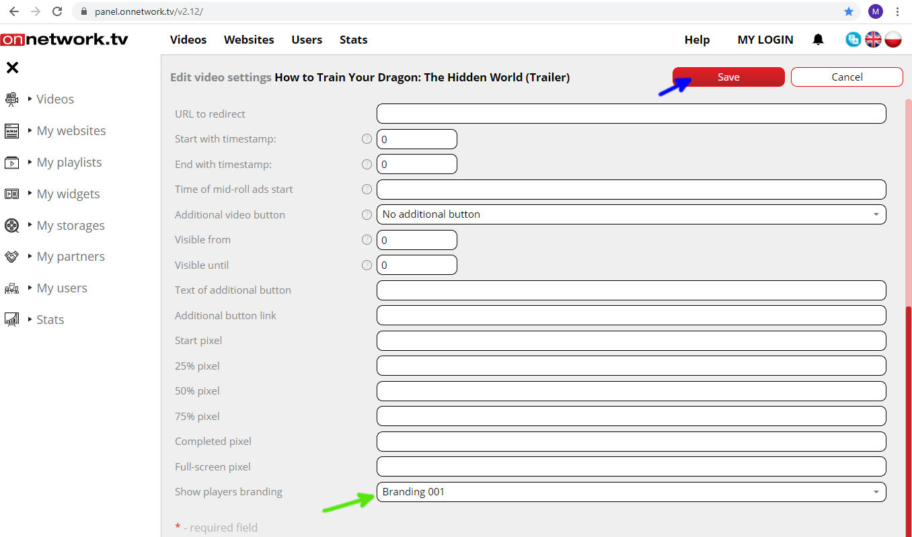912x537 pixels.
Task: Open the Websites top menu
Action: [249, 40]
